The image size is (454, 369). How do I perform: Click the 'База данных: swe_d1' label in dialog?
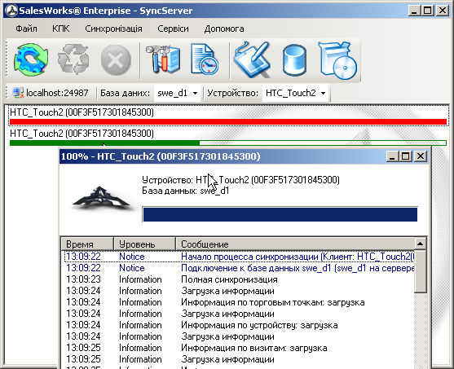tap(185, 191)
